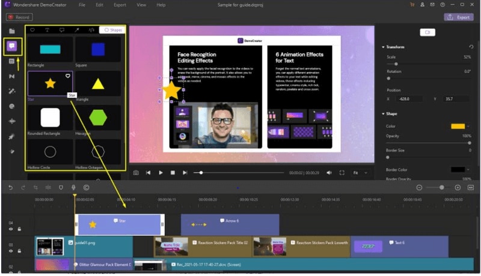Open the View menu
The image size is (481, 276).
pyautogui.click(x=141, y=5)
